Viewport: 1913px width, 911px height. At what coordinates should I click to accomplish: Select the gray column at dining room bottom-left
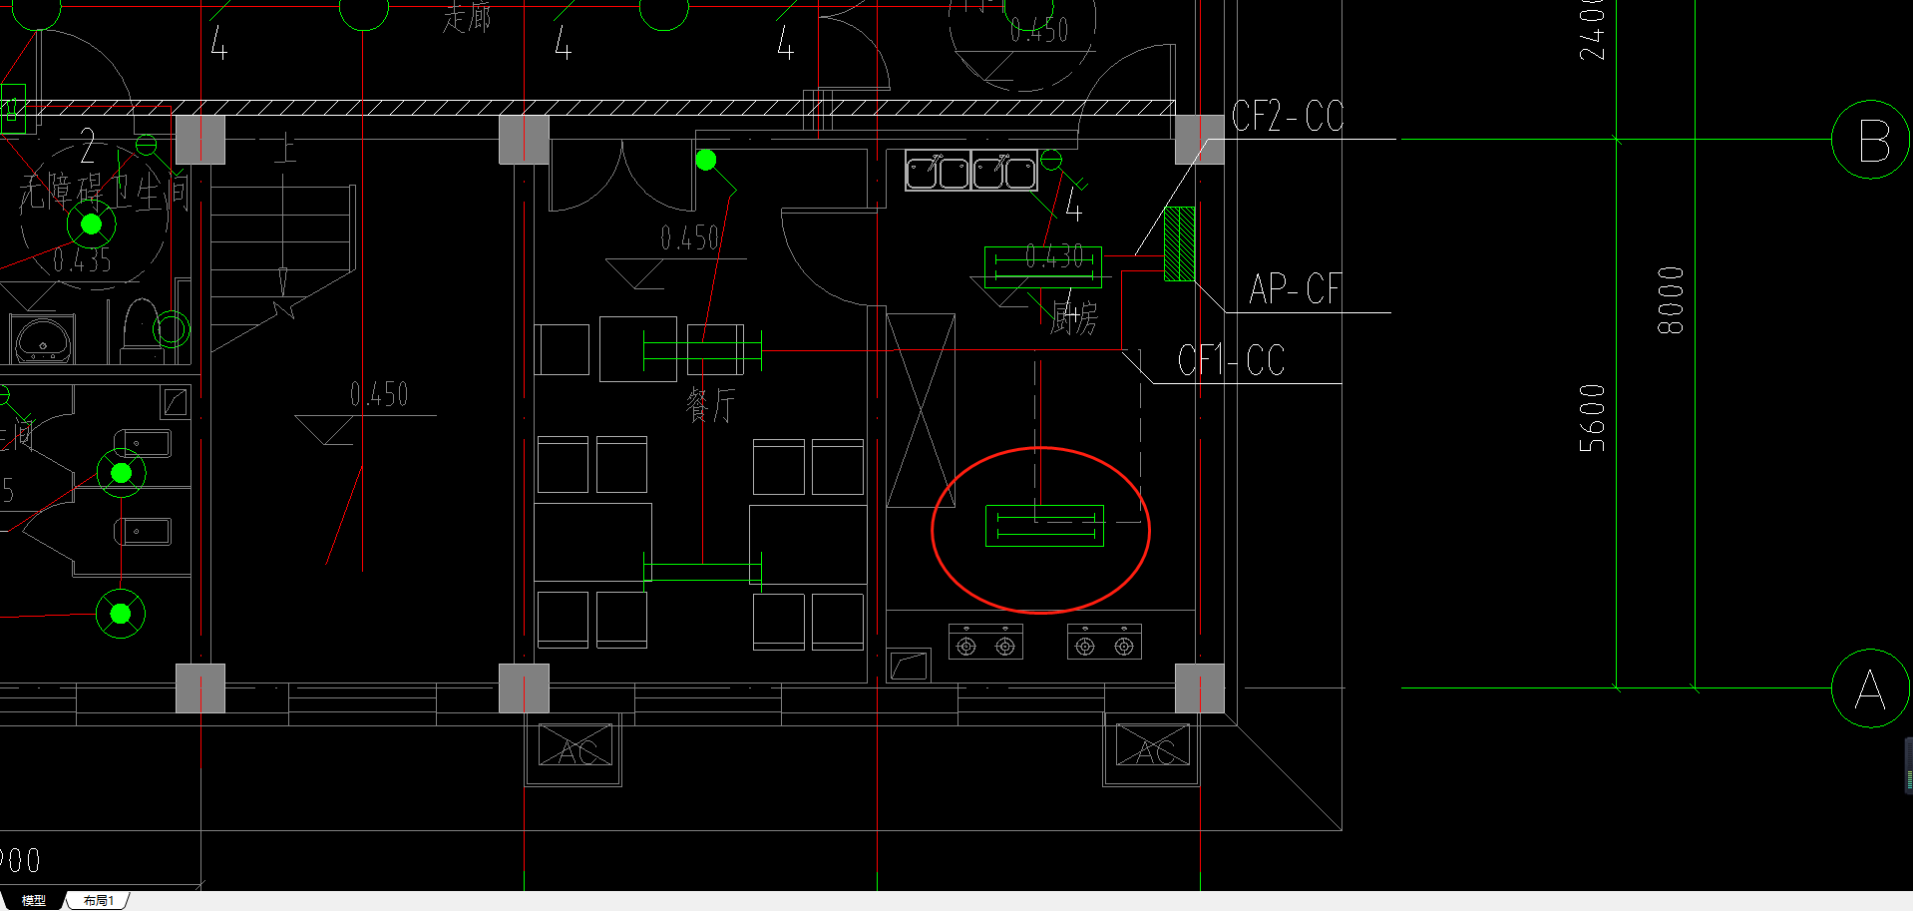click(x=524, y=688)
